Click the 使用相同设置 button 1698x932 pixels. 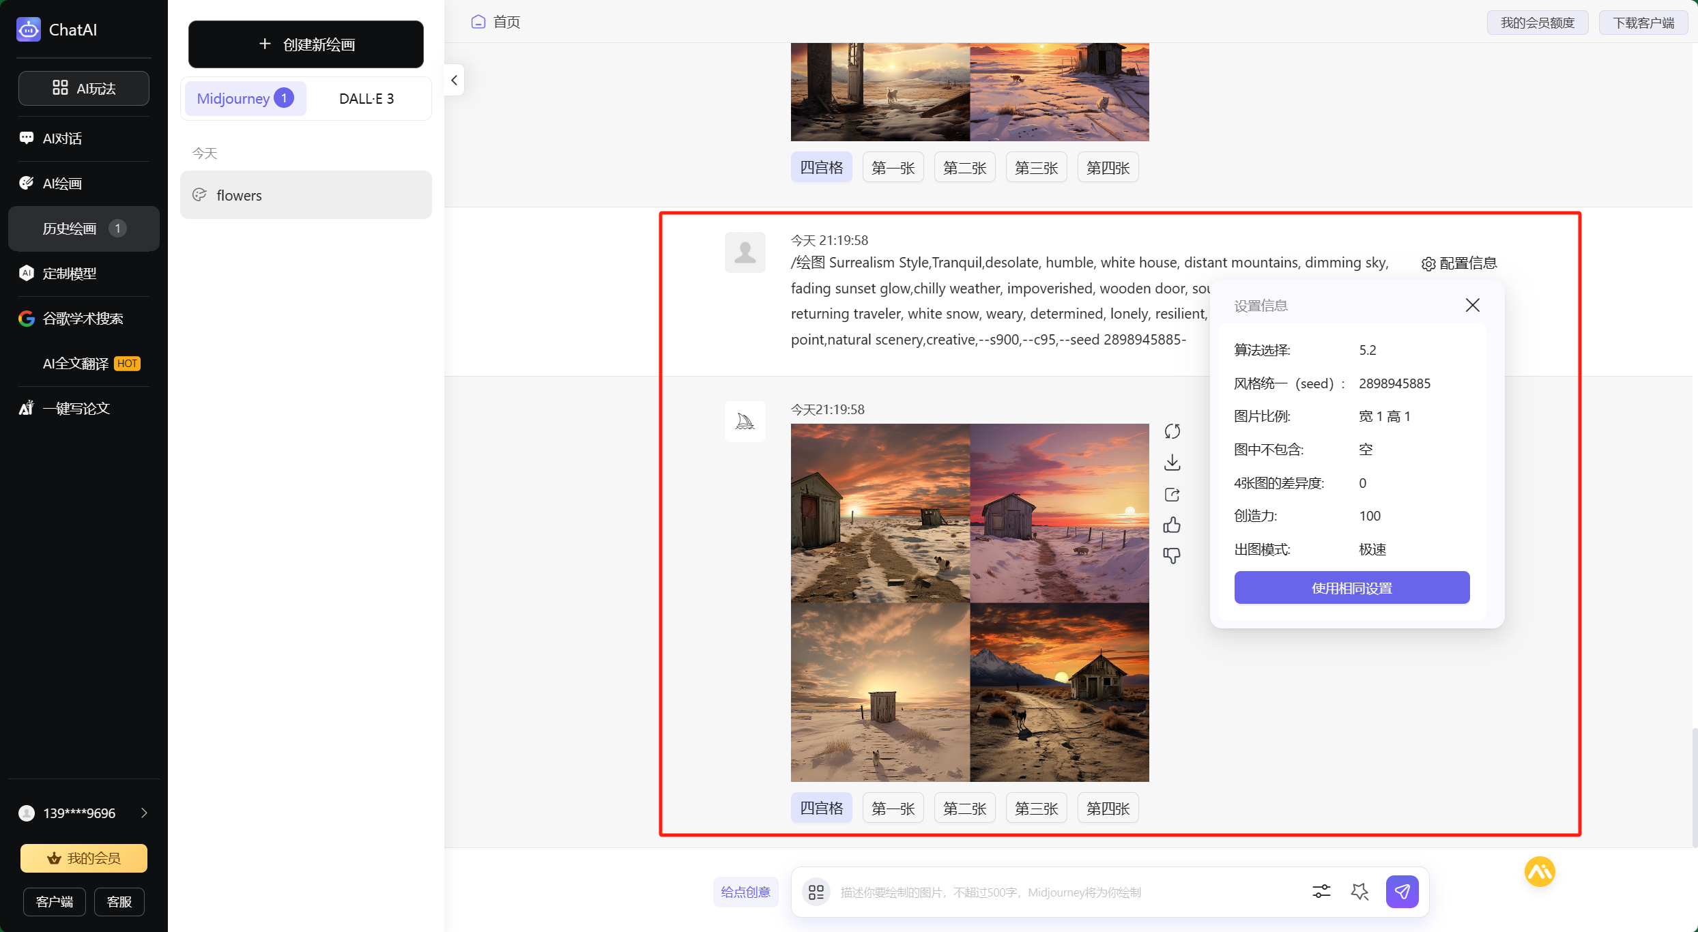click(x=1351, y=587)
